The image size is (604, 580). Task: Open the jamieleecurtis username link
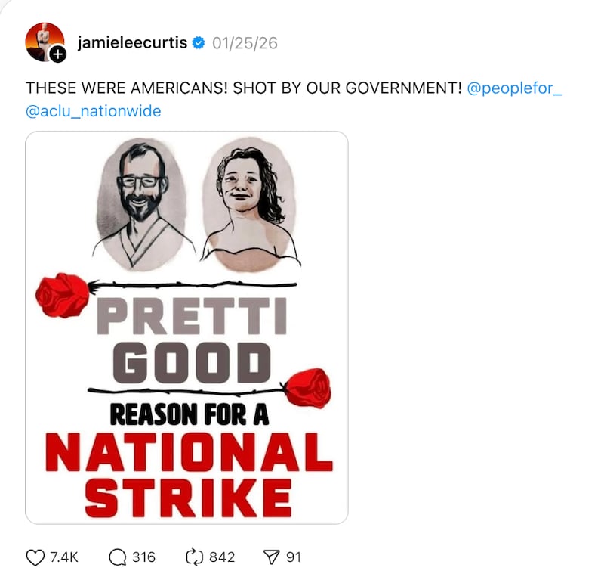coord(132,43)
